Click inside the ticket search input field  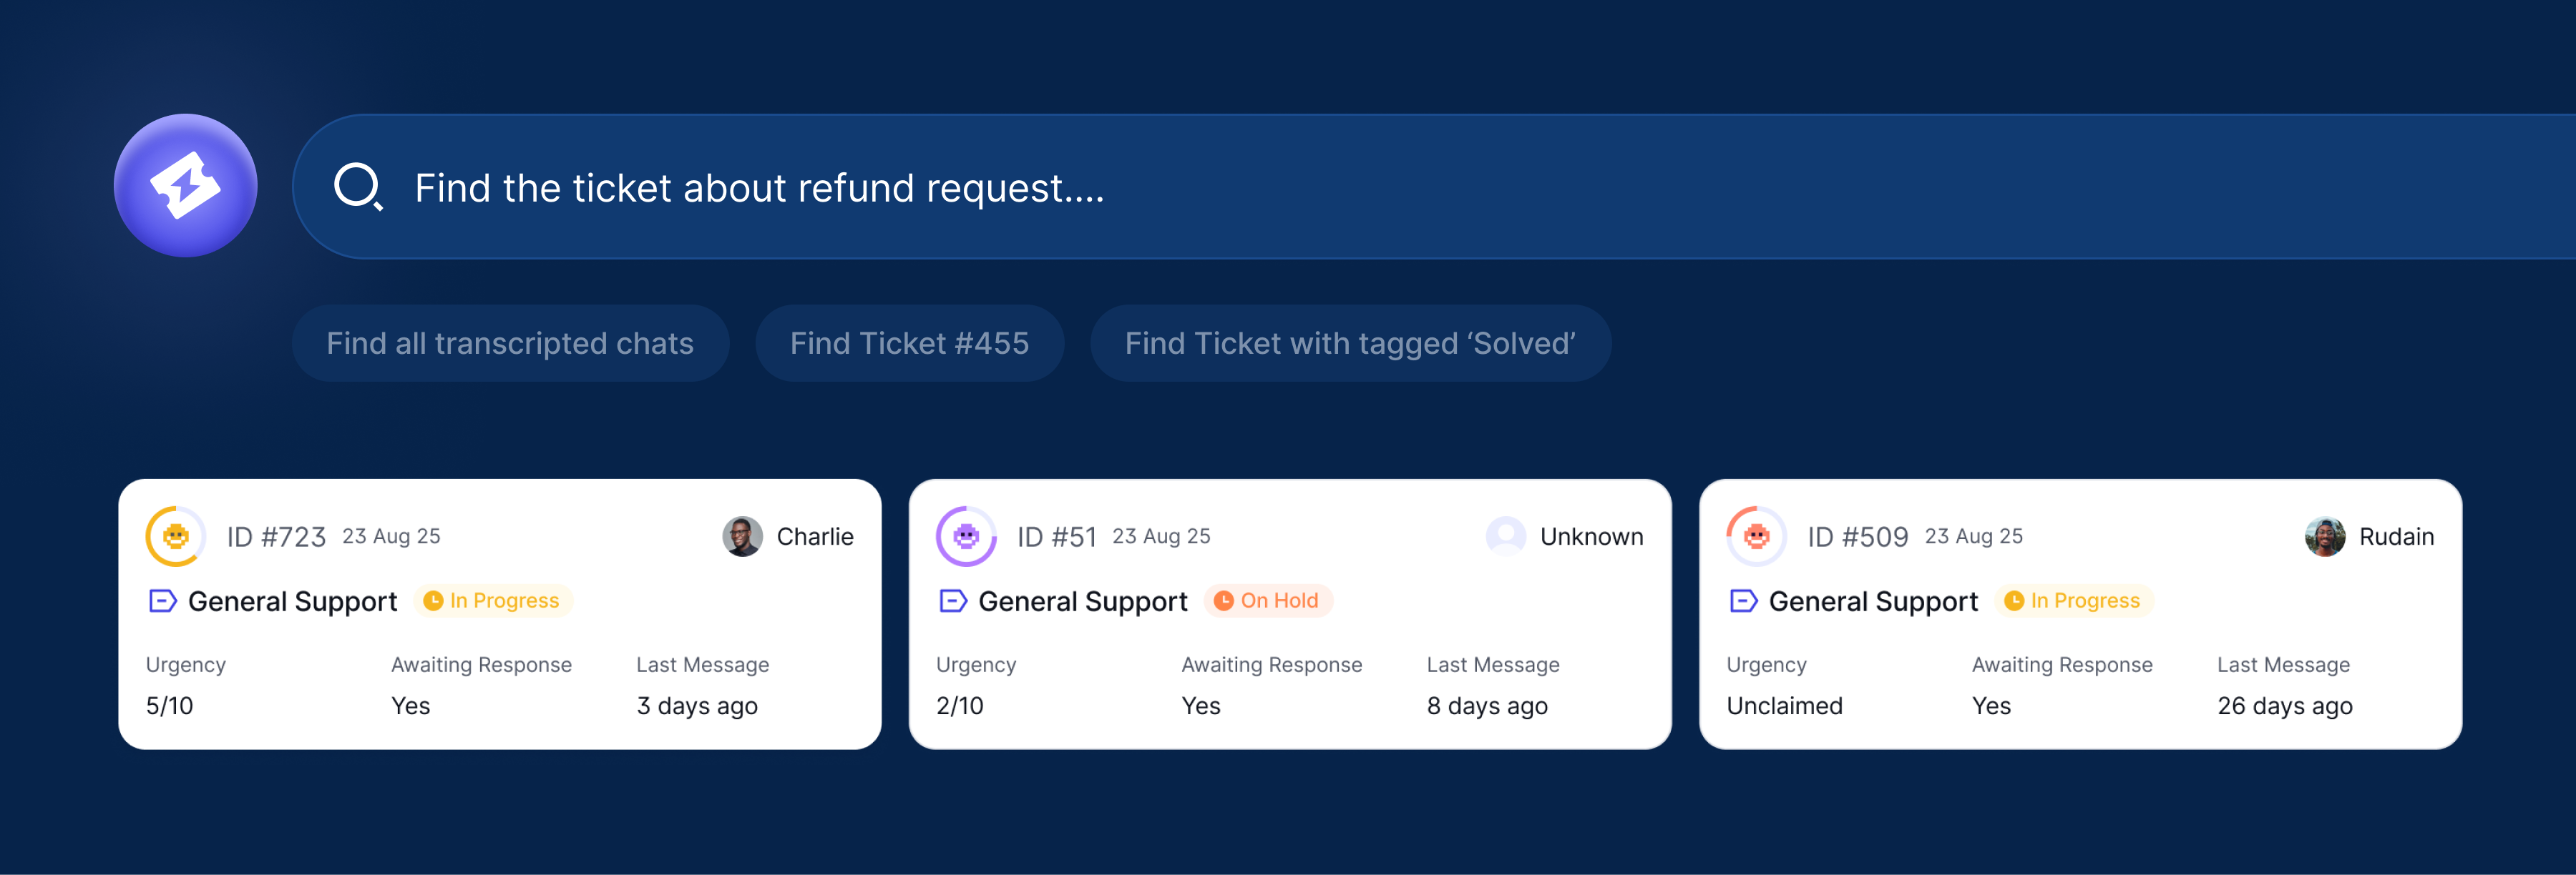[x=1000, y=187]
